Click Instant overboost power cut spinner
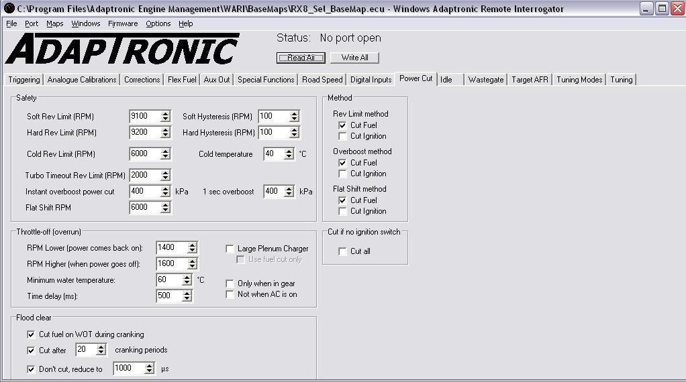Image resolution: width=686 pixels, height=382 pixels. [x=165, y=191]
